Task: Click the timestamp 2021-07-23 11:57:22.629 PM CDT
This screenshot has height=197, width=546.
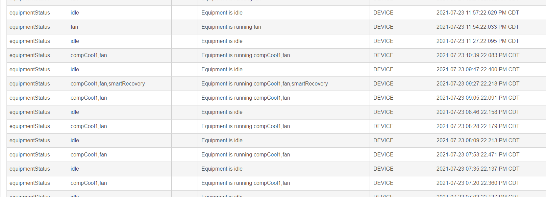Action: 477,13
